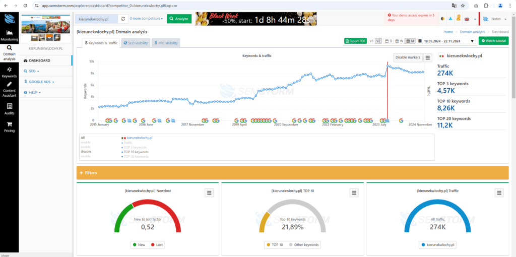This screenshot has height=257, width=516.
Task: Click the orange coins icon in the header
Action: pos(458,19)
